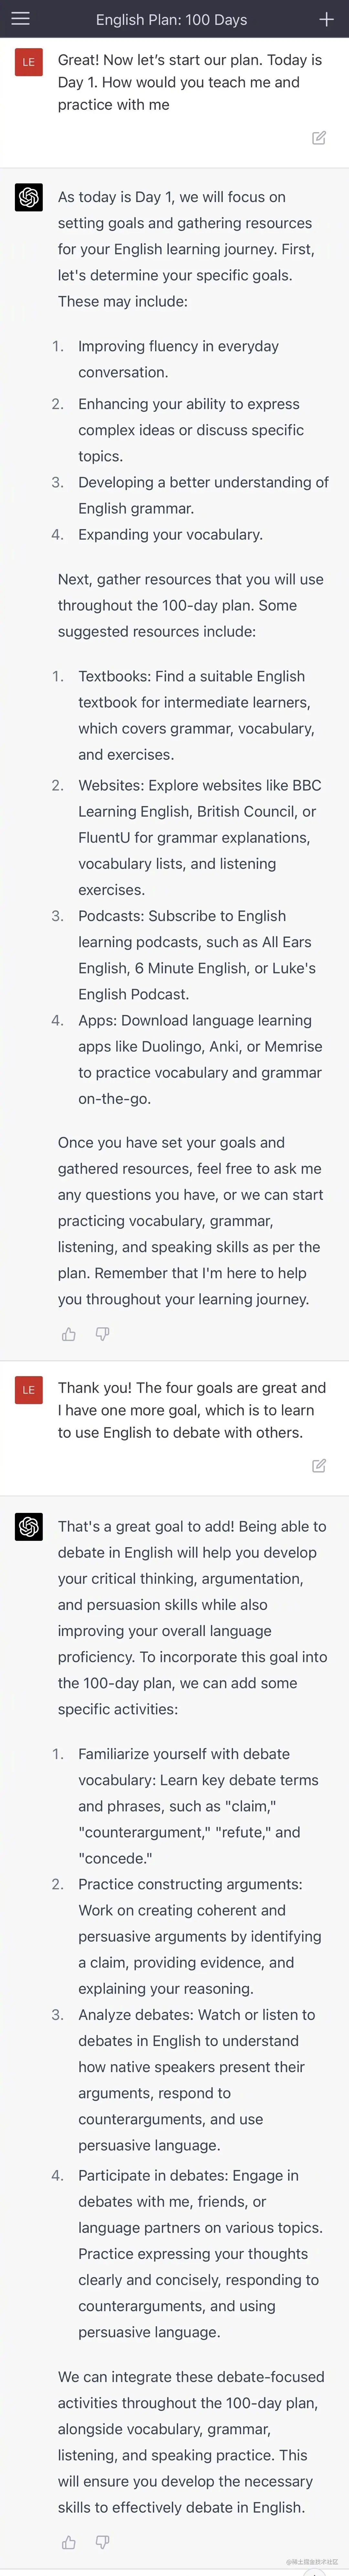Click ChatGPT logo beside 'That's a great goal'

(x=29, y=1527)
